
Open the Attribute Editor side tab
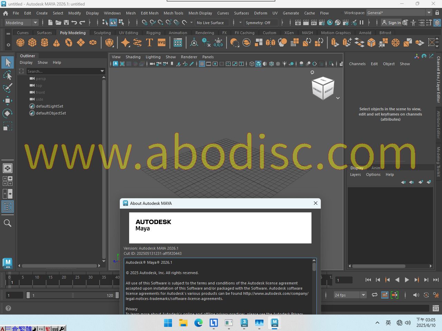point(439,124)
